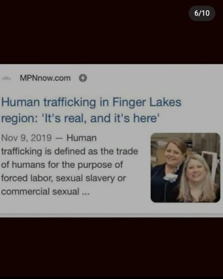Tap the 6/10 image counter badge
Screen dimensions: 223x279
202,13
